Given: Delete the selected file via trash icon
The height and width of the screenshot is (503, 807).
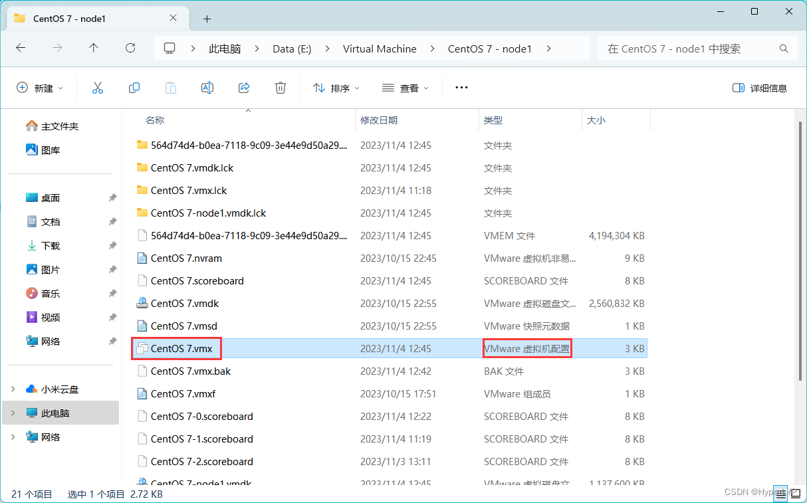Looking at the screenshot, I should click(x=280, y=87).
